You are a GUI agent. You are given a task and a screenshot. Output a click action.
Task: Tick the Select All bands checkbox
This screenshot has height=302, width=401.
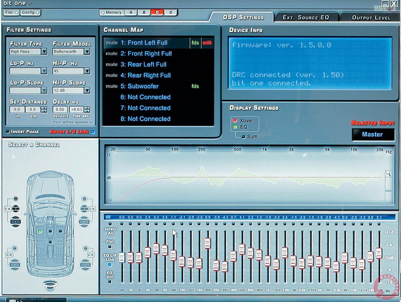click(x=110, y=224)
